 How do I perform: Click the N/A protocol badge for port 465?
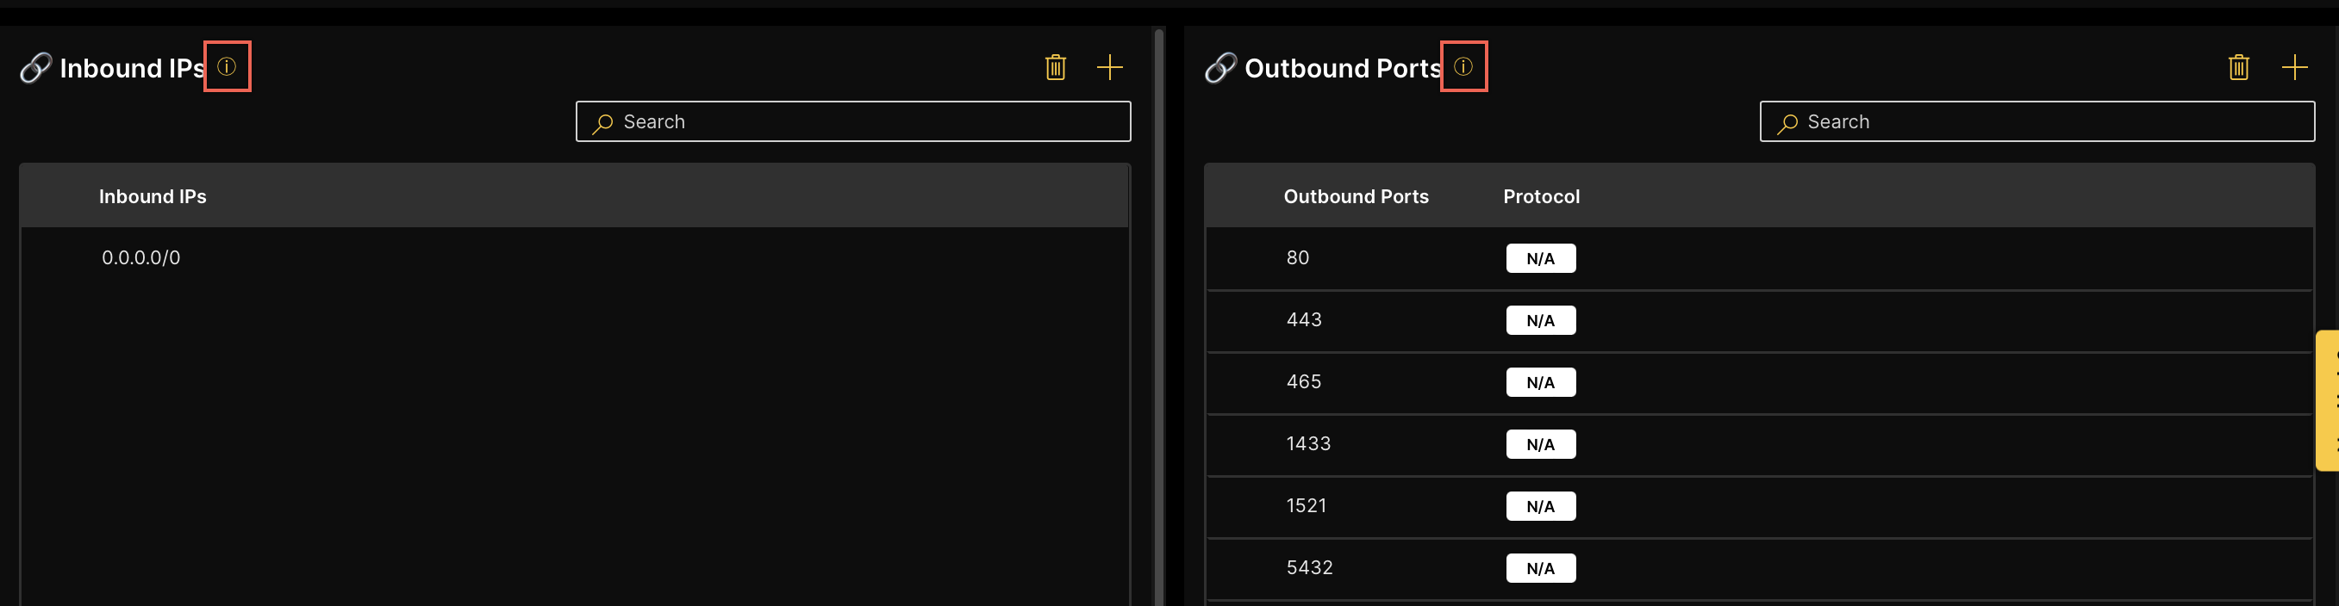(x=1540, y=383)
